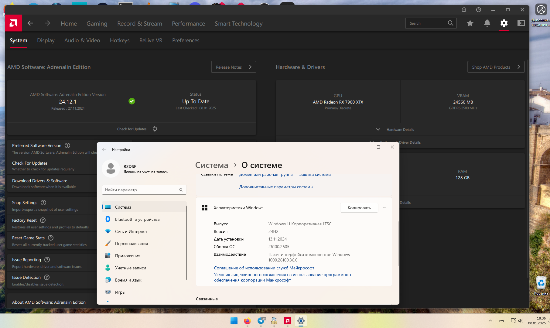Image resolution: width=550 pixels, height=328 pixels.
Task: Select the System tab
Action: coord(19,40)
